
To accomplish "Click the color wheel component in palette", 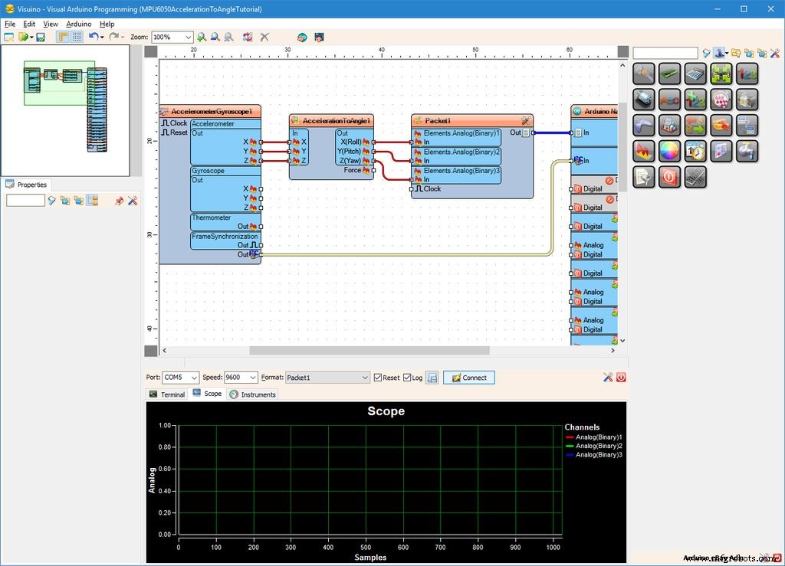I will (671, 151).
